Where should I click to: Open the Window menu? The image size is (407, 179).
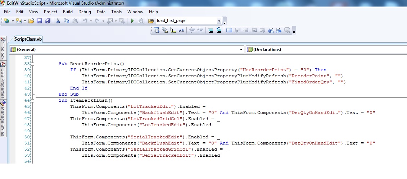click(x=135, y=12)
